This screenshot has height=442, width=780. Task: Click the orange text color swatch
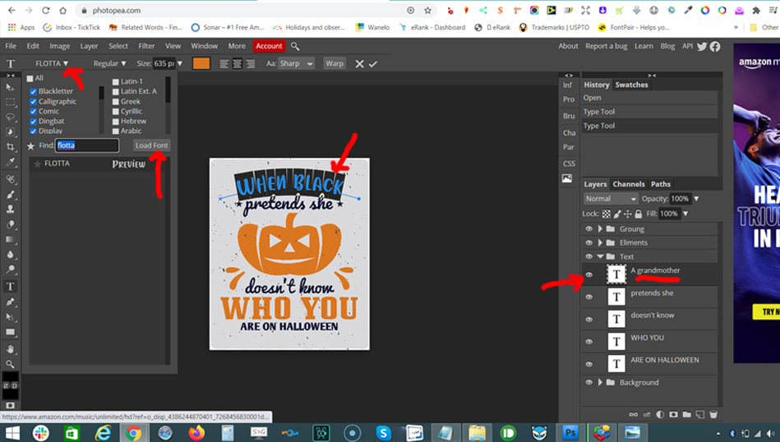[x=201, y=63]
